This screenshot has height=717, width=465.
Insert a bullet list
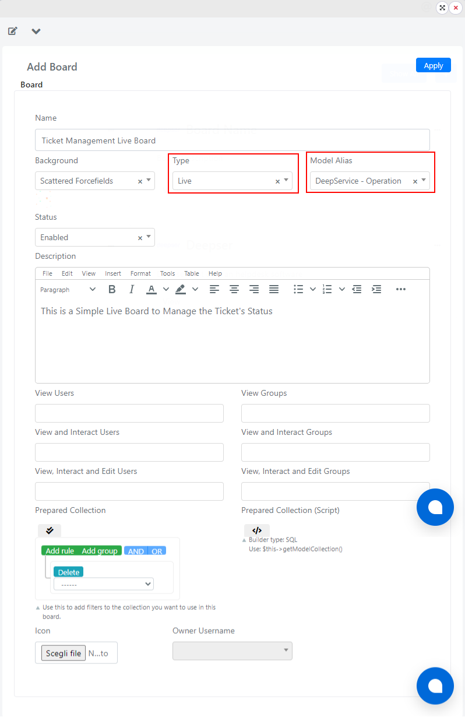click(298, 289)
